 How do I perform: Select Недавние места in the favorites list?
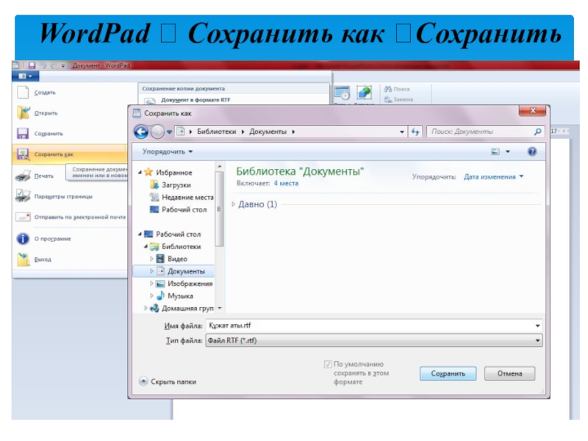[182, 197]
